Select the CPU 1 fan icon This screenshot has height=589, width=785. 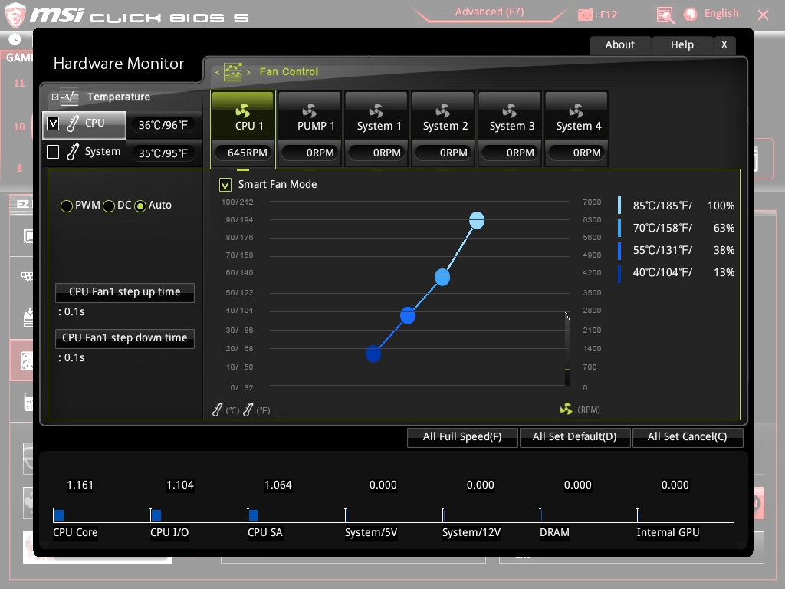(x=242, y=110)
